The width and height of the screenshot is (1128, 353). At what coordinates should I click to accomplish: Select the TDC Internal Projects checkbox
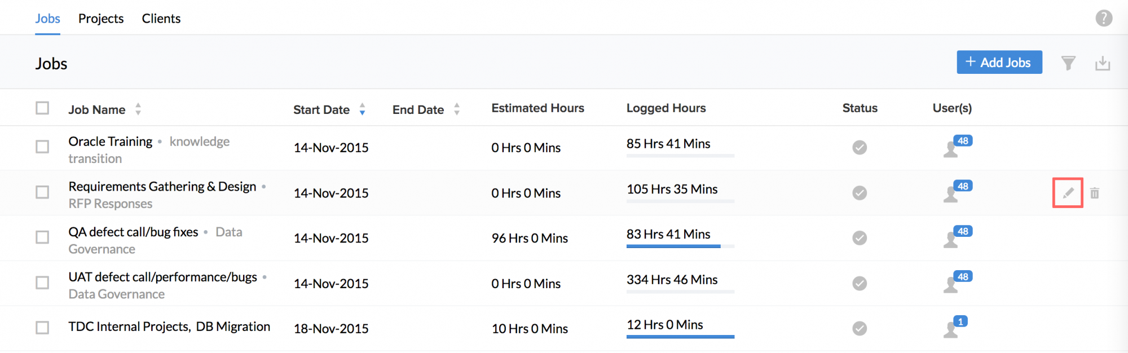point(42,328)
